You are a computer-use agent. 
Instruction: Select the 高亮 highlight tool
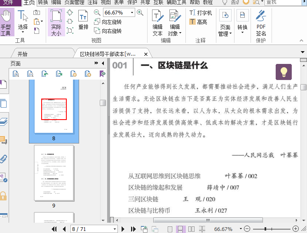(198, 22)
